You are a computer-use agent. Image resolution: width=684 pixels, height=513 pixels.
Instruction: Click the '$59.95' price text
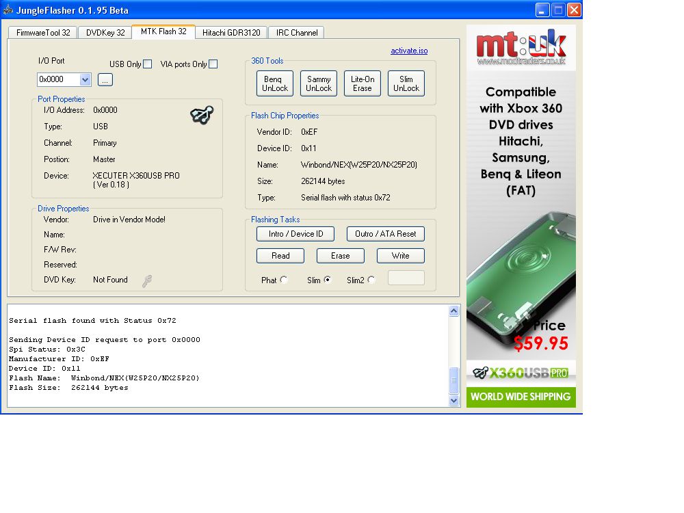(541, 343)
